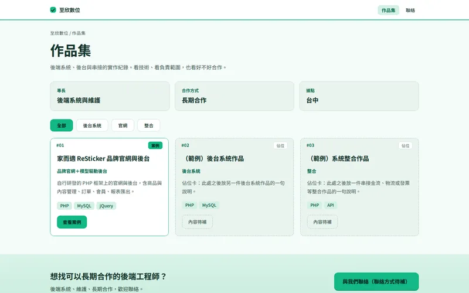This screenshot has height=293, width=469.
Task: Click the 與我們聯絡 contact button
Action: tap(376, 281)
